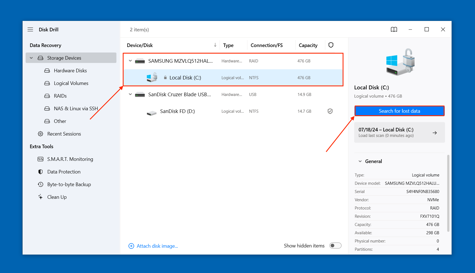Click the NAS & Linux via SSH icon
Image resolution: width=475 pixels, height=273 pixels.
point(47,109)
